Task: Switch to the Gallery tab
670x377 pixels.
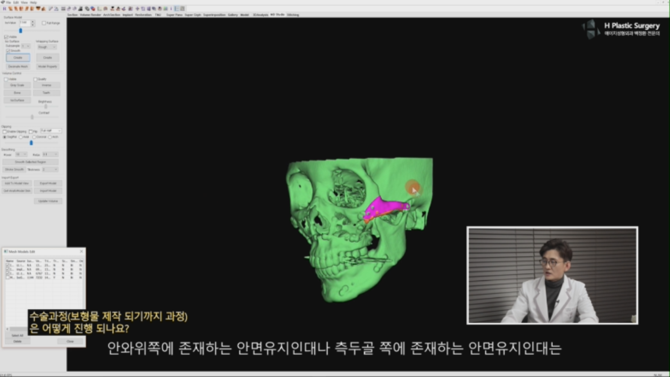Action: [x=233, y=15]
